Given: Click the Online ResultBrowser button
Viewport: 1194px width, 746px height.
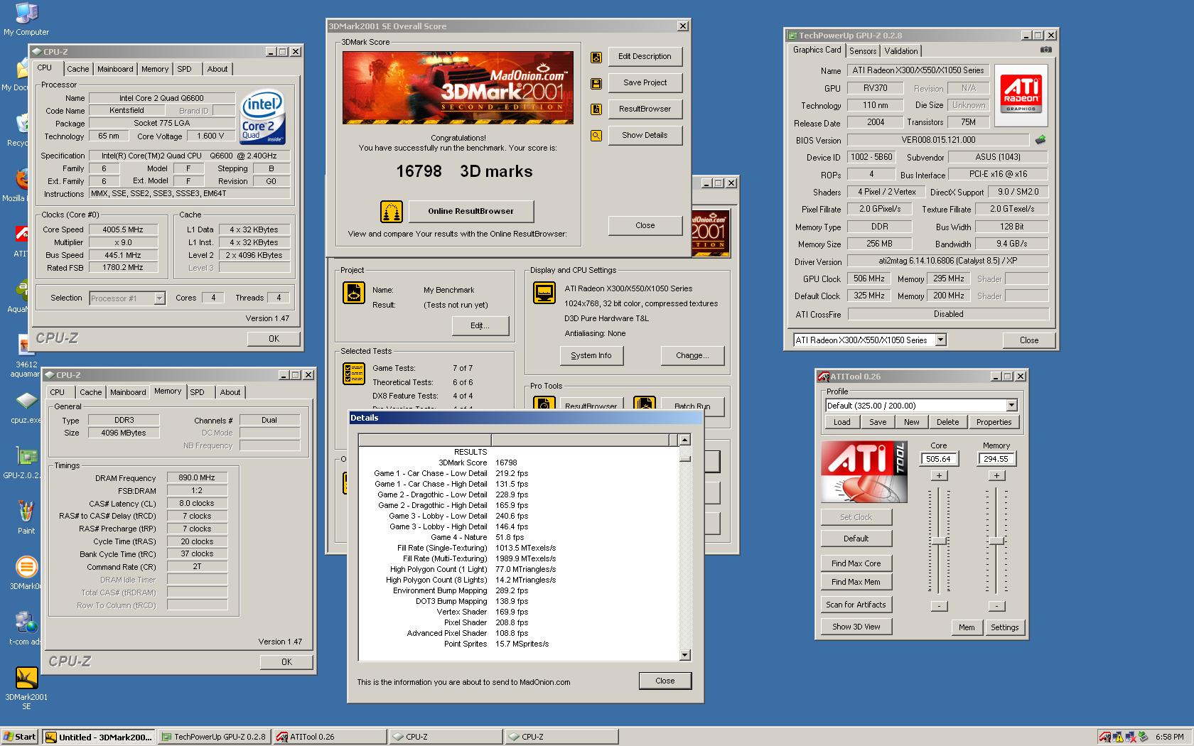Looking at the screenshot, I should pos(470,211).
